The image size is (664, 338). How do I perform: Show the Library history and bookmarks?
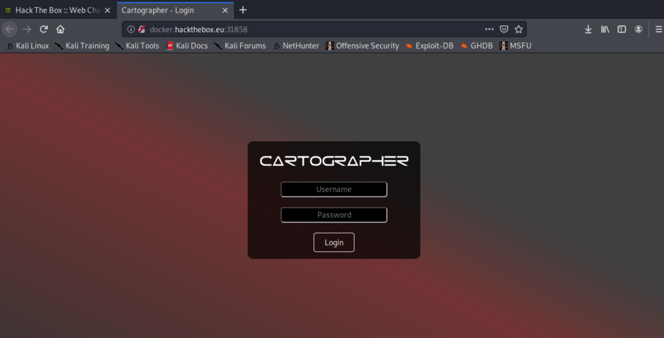coord(605,29)
